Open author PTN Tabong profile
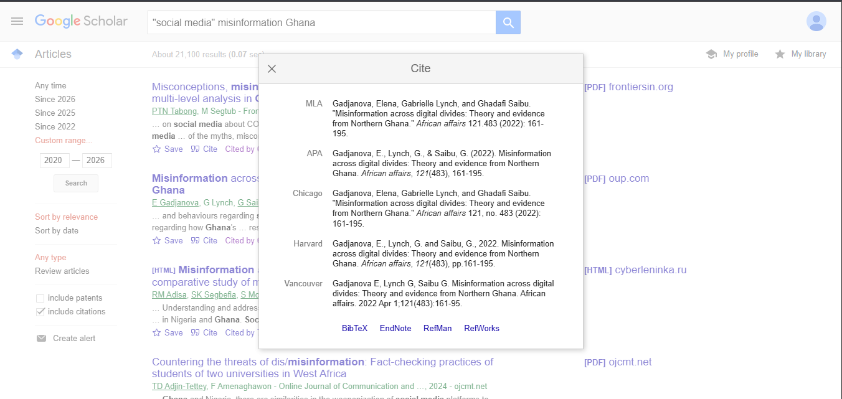 174,111
